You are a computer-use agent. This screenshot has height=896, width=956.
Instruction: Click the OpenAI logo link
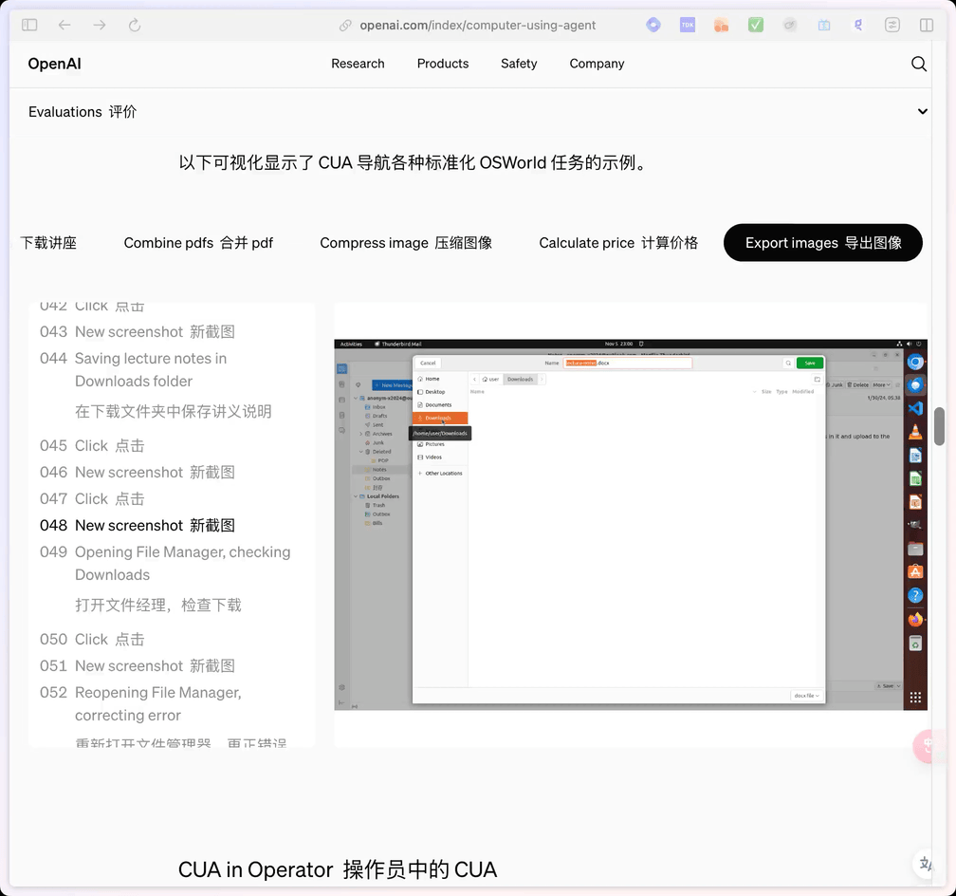54,64
